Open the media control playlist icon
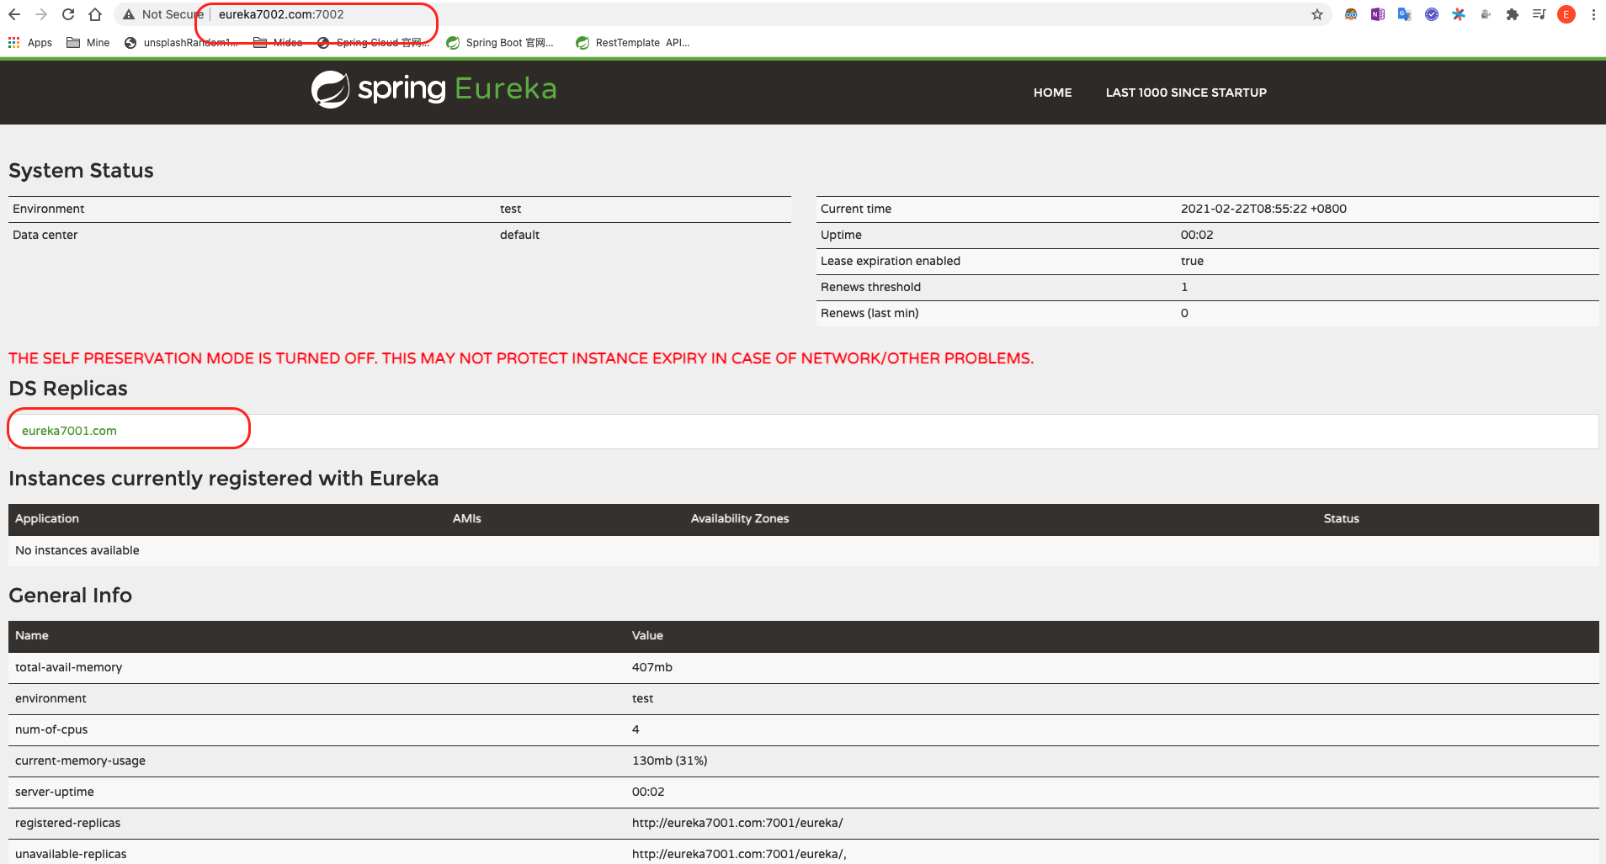The height and width of the screenshot is (864, 1606). (1540, 14)
